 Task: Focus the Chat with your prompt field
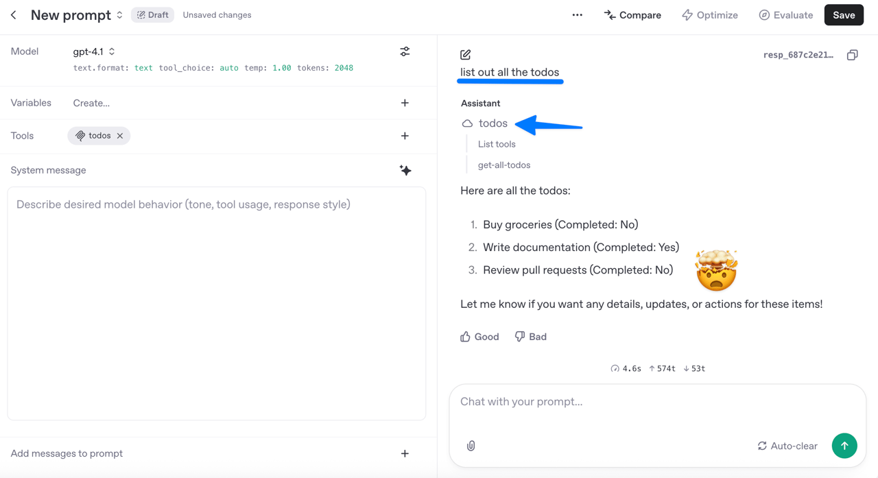657,402
